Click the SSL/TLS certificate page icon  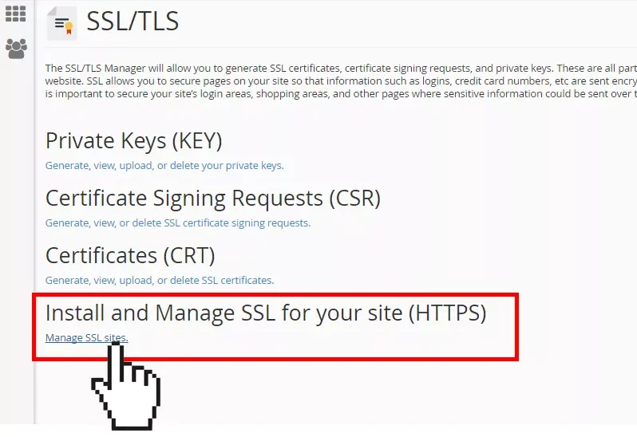pos(61,23)
